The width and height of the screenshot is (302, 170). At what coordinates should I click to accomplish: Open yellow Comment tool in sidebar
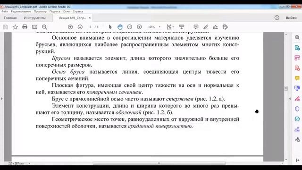(x=297, y=78)
